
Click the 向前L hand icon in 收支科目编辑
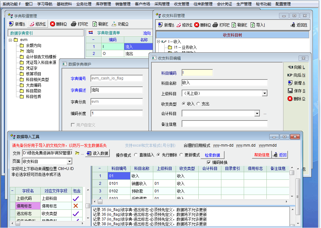pos(290,67)
